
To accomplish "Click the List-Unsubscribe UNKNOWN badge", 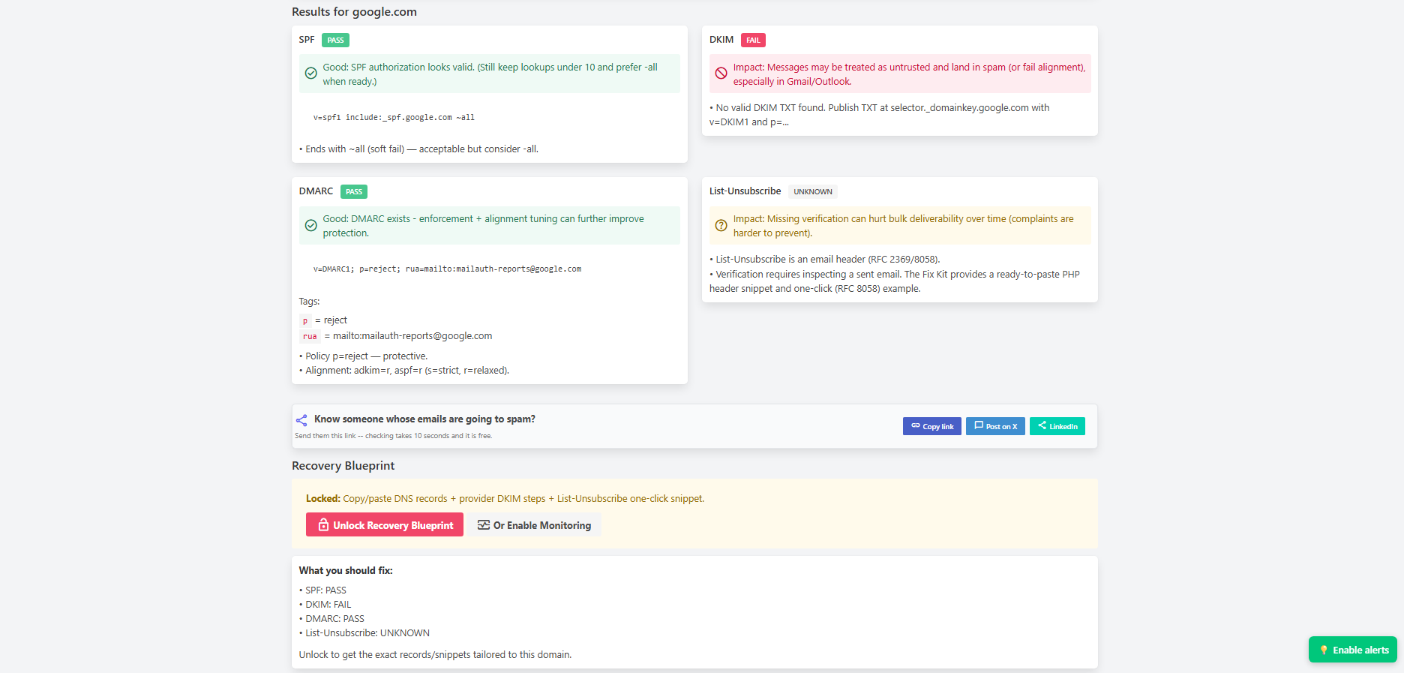I will pos(813,192).
